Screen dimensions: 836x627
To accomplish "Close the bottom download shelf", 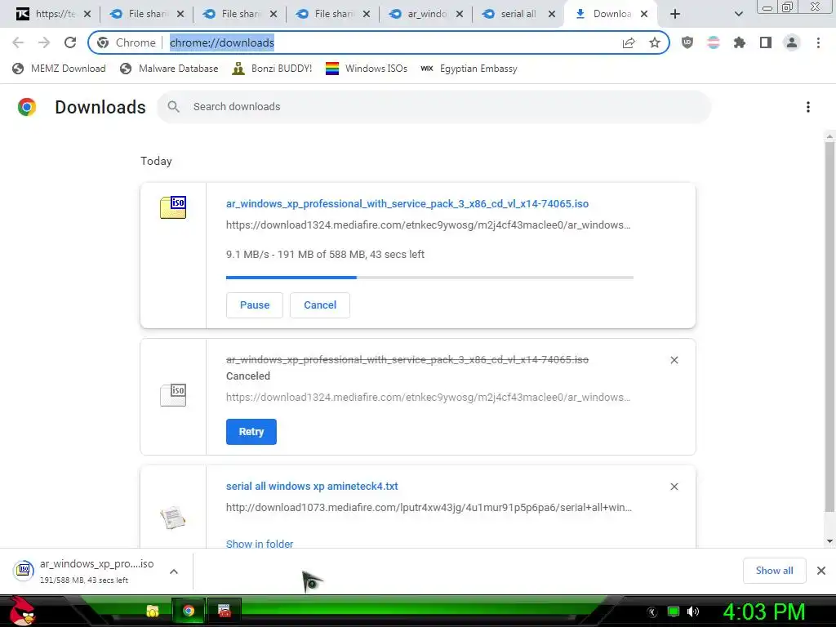I will (x=821, y=571).
